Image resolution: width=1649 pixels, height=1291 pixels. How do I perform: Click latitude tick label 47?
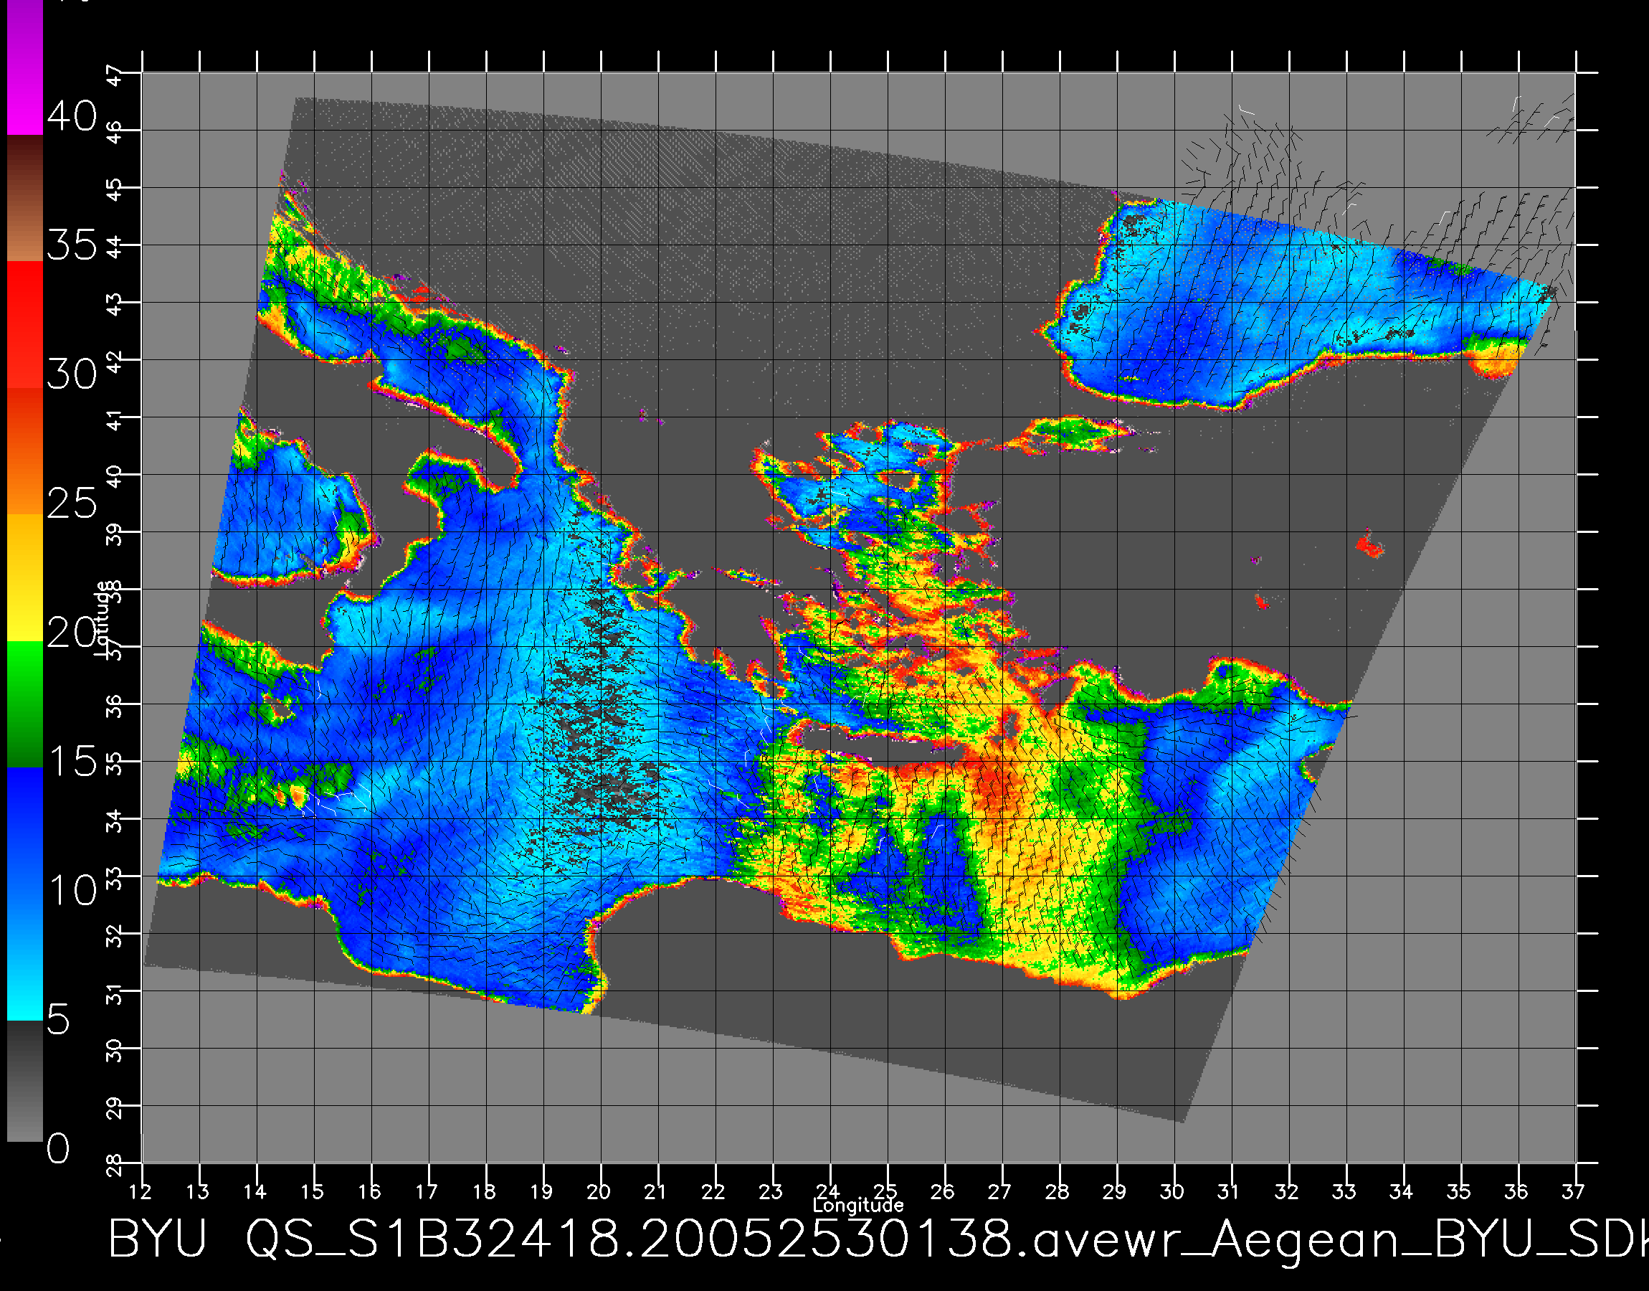(114, 75)
